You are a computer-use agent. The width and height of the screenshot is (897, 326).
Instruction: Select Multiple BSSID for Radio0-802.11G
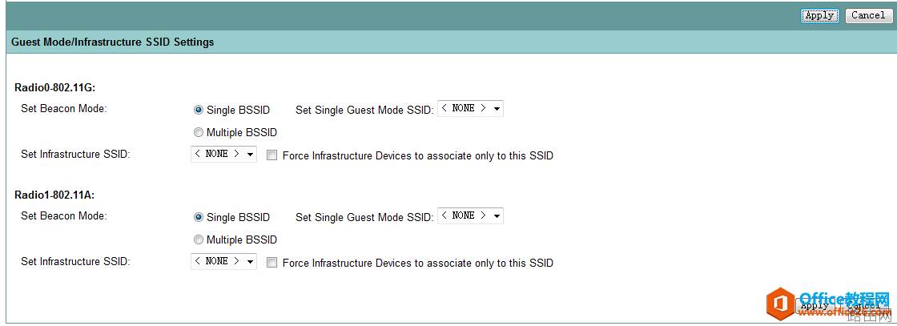pyautogui.click(x=199, y=133)
